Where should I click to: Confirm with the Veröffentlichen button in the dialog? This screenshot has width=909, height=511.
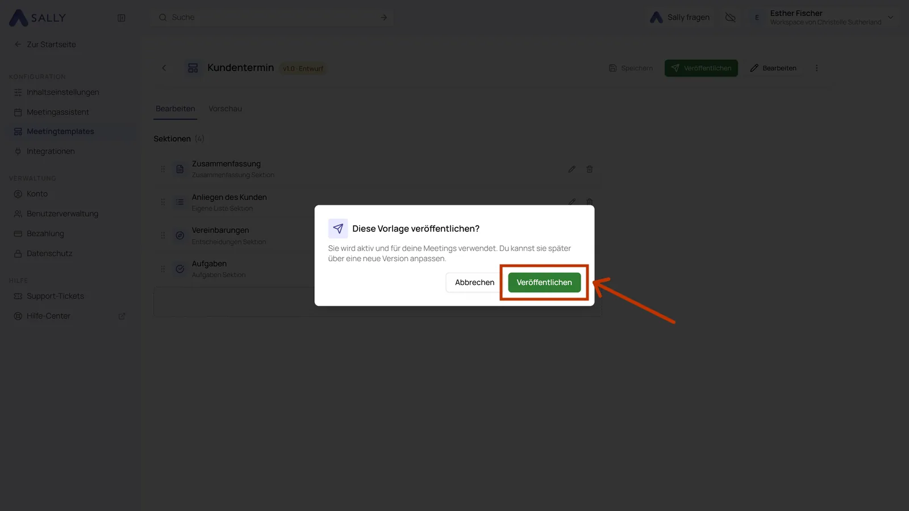[x=544, y=282]
